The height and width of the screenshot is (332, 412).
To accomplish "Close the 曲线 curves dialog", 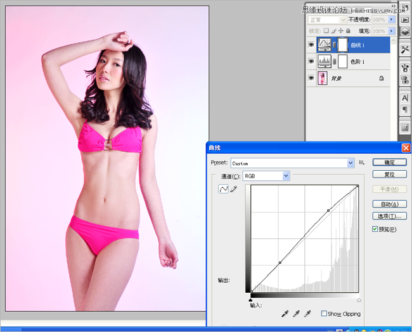I will 406,148.
